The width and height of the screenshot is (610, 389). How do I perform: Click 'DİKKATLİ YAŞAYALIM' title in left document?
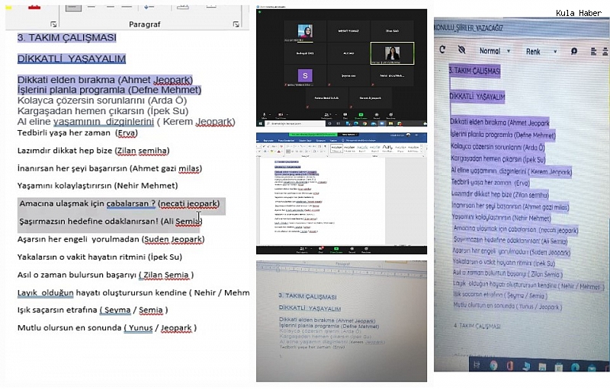coord(72,59)
